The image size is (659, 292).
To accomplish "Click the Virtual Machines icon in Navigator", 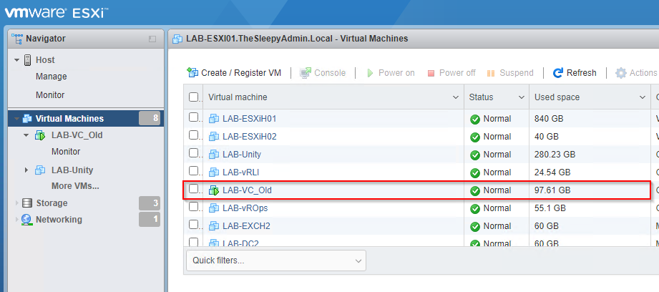I will point(27,119).
